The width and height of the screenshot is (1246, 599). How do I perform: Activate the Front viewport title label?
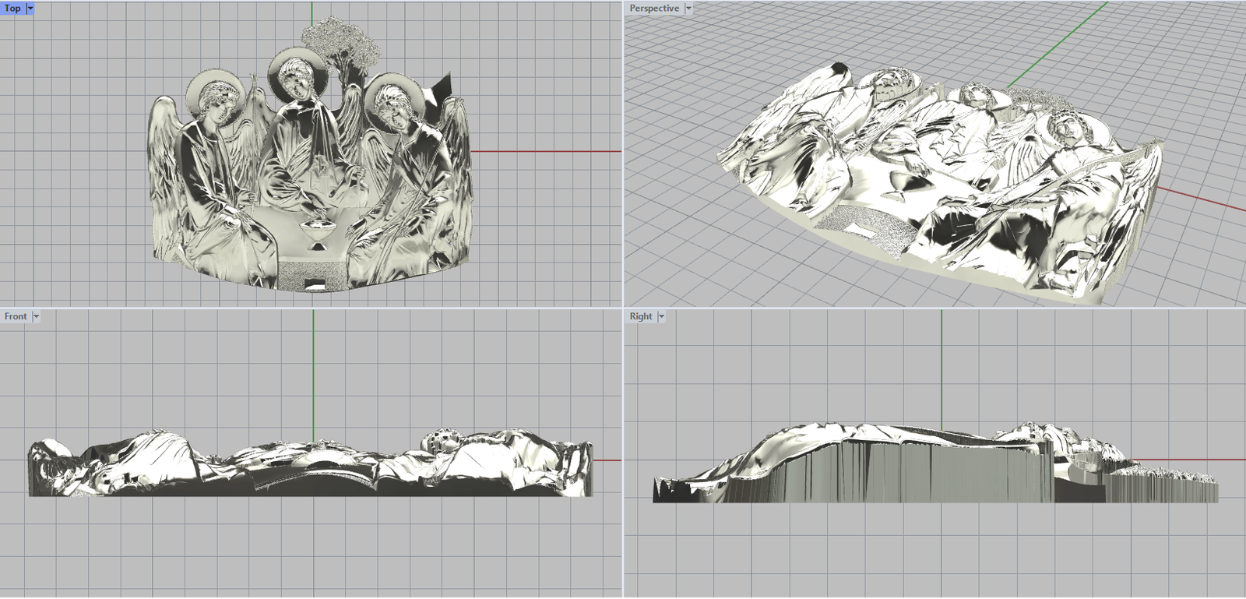click(x=16, y=316)
